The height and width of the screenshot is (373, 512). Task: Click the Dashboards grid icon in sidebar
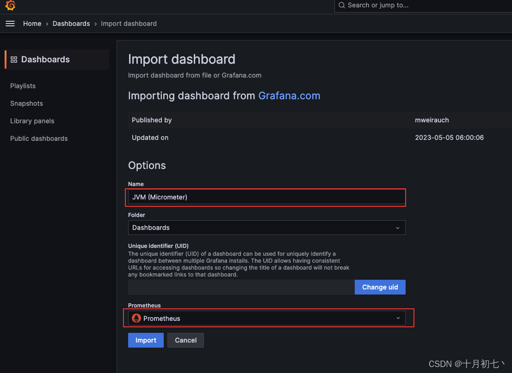click(x=14, y=60)
